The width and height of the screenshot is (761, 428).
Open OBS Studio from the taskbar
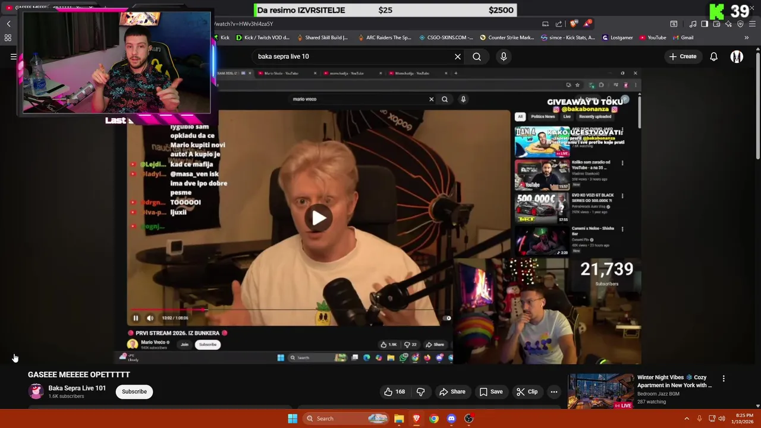(x=469, y=418)
